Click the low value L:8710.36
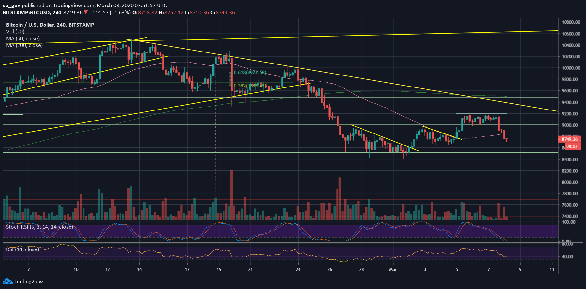The height and width of the screenshot is (289, 586). 197,12
